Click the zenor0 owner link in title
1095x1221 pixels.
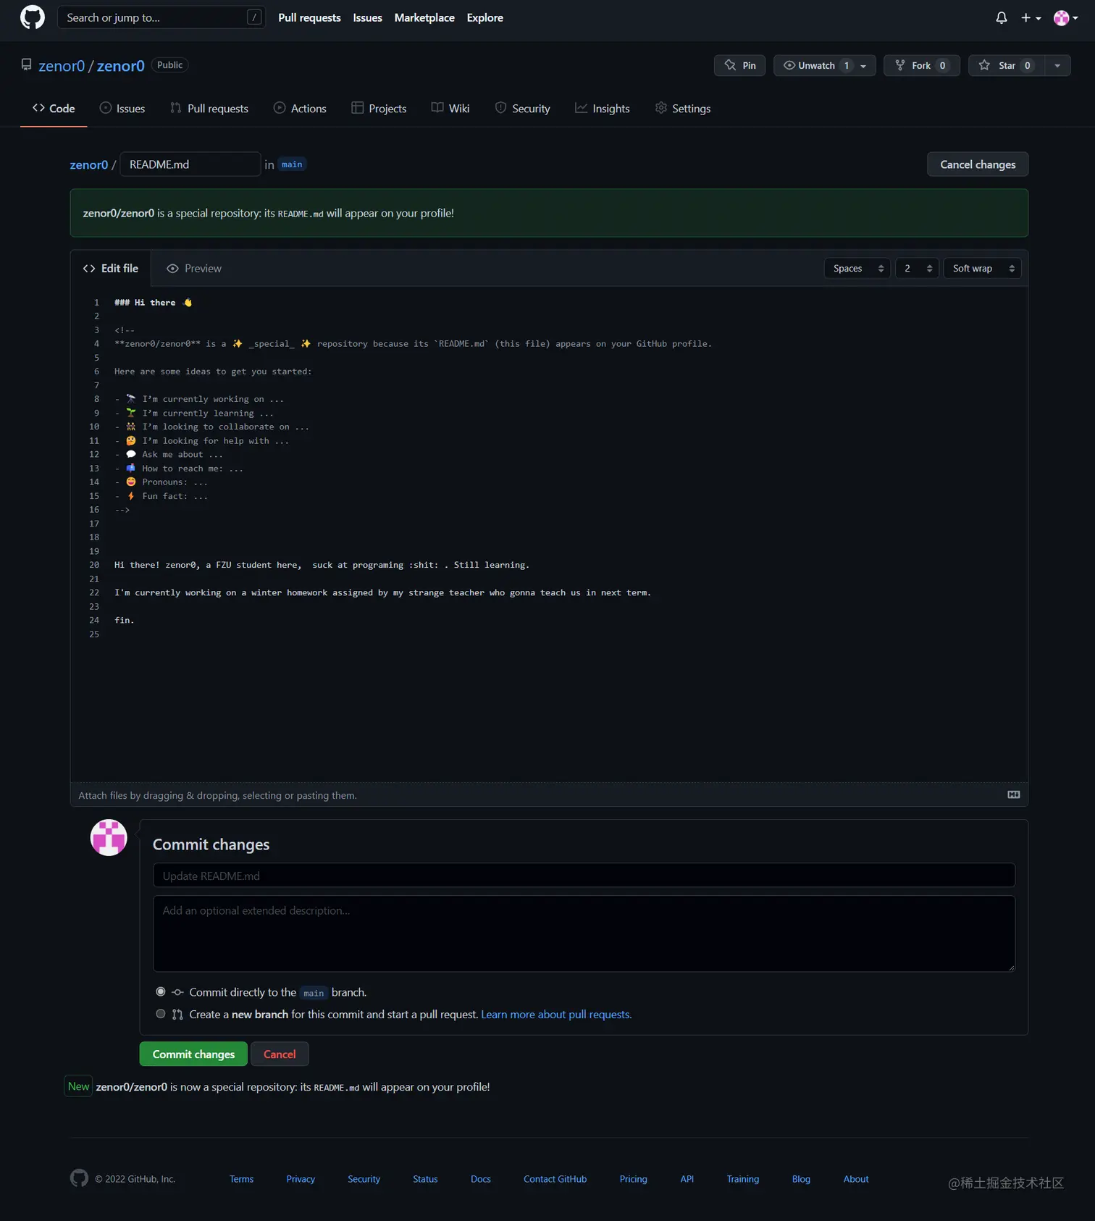point(62,66)
